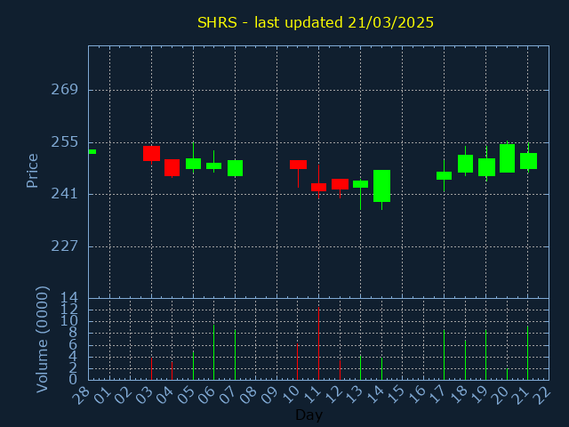Viewport: 569px width, 427px height.
Task: Select the green candlestick for day 07
Action: coord(235,168)
